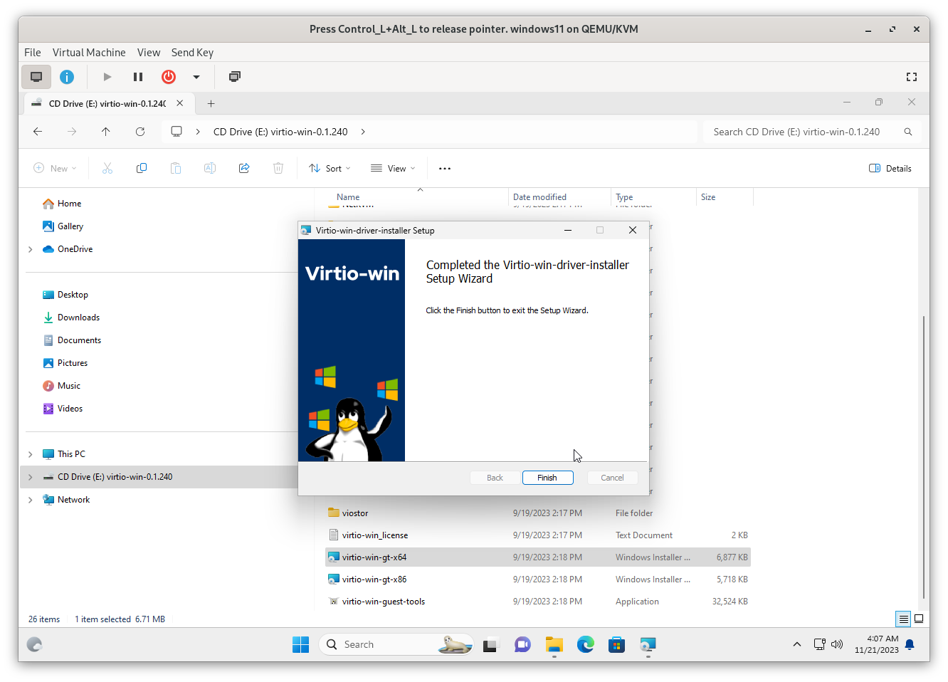Open the Desktop quick access folder

coord(73,295)
